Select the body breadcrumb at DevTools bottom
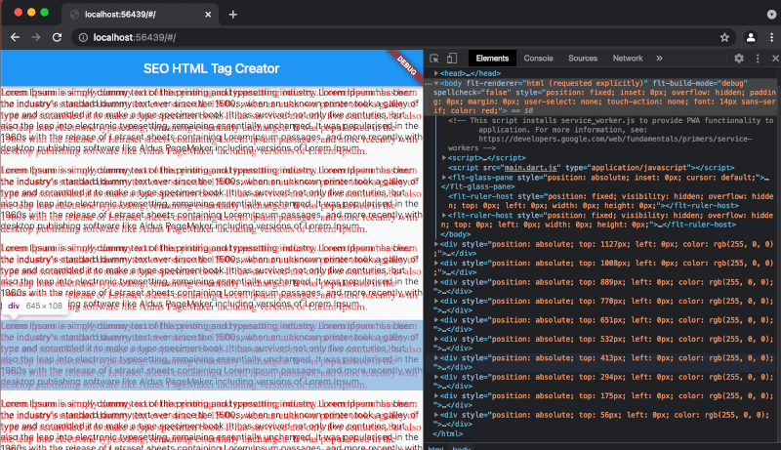This screenshot has width=781, height=450. coord(461,447)
